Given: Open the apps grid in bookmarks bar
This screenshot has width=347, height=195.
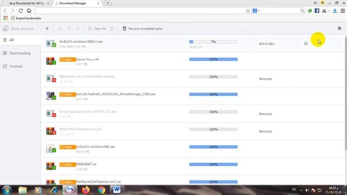Looking at the screenshot, I should tap(5, 18).
